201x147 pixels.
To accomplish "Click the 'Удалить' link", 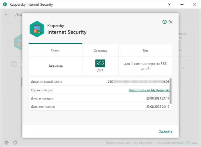I will click(166, 131).
